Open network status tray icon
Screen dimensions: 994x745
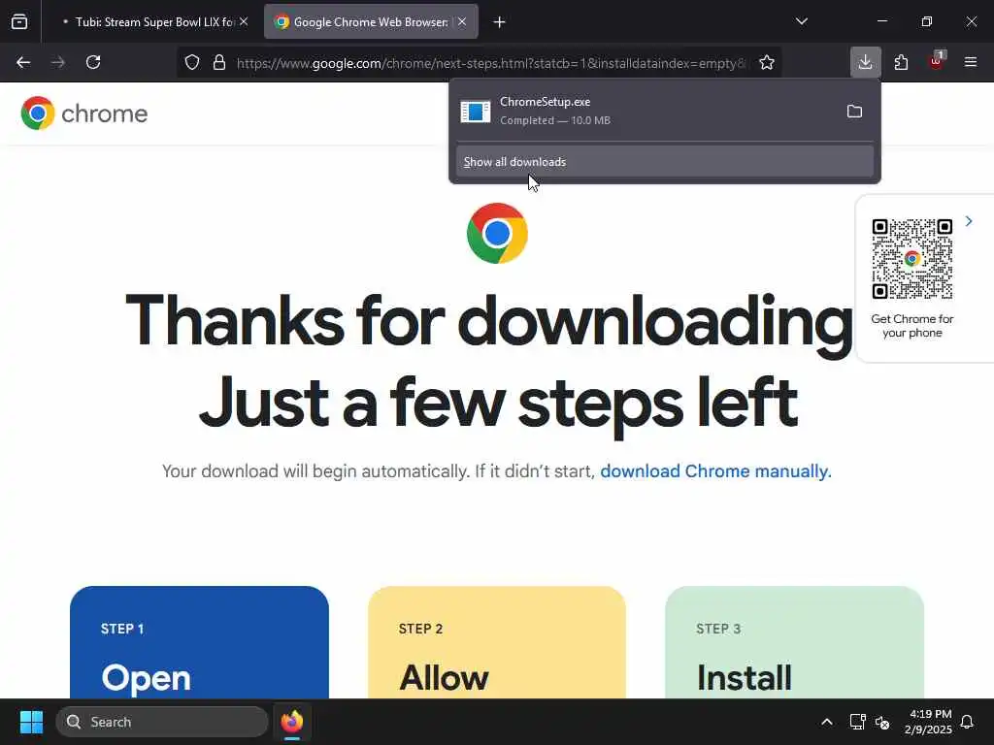pos(857,722)
